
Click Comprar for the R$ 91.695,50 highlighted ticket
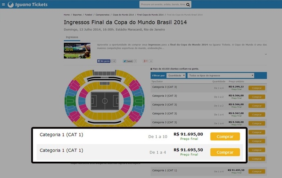[225, 152]
